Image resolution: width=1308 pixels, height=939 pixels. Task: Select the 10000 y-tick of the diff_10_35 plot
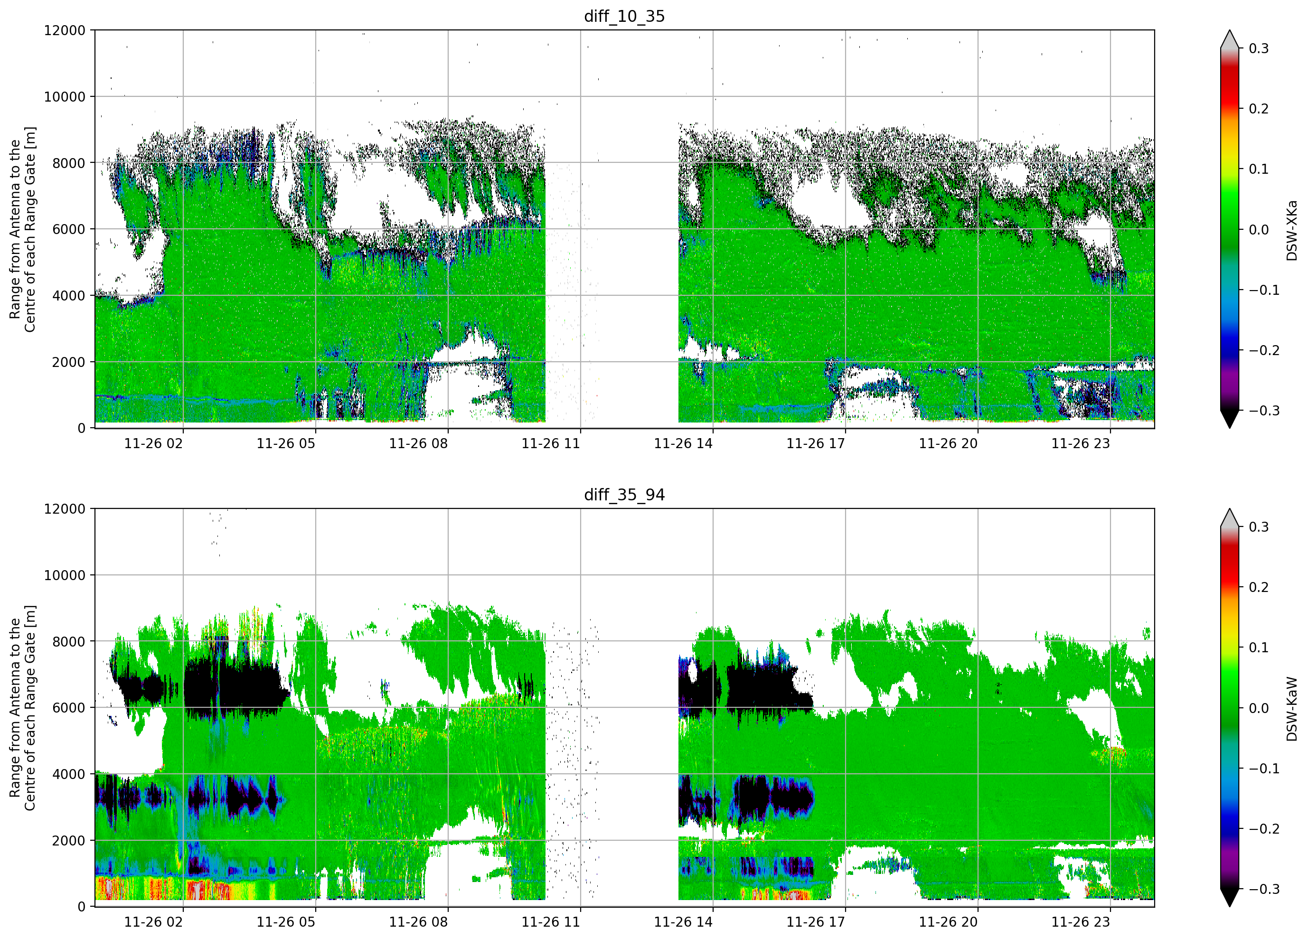click(65, 97)
